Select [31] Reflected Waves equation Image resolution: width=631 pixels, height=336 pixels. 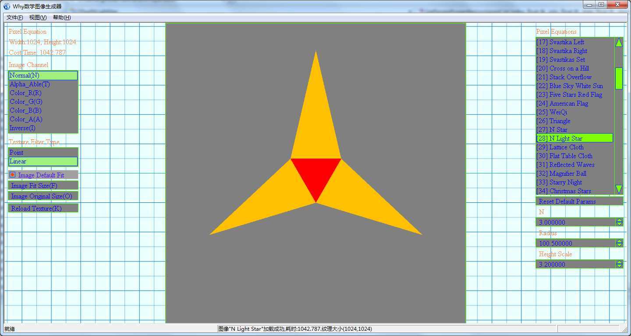coord(574,165)
